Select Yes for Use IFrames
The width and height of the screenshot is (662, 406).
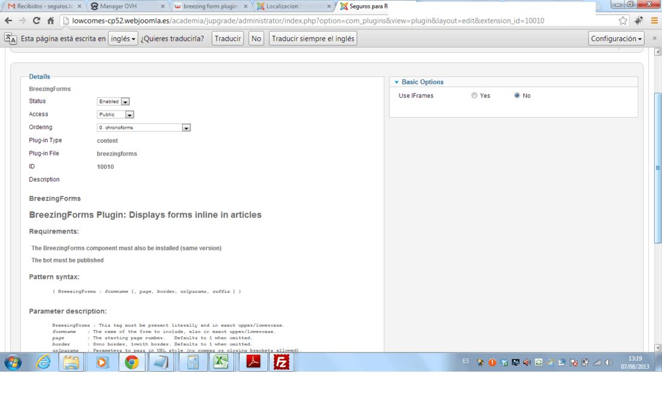(474, 95)
